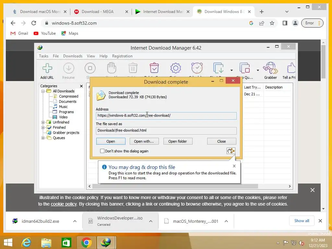Open File Explorer from taskbar
The height and width of the screenshot is (249, 332).
pyautogui.click(x=46, y=243)
